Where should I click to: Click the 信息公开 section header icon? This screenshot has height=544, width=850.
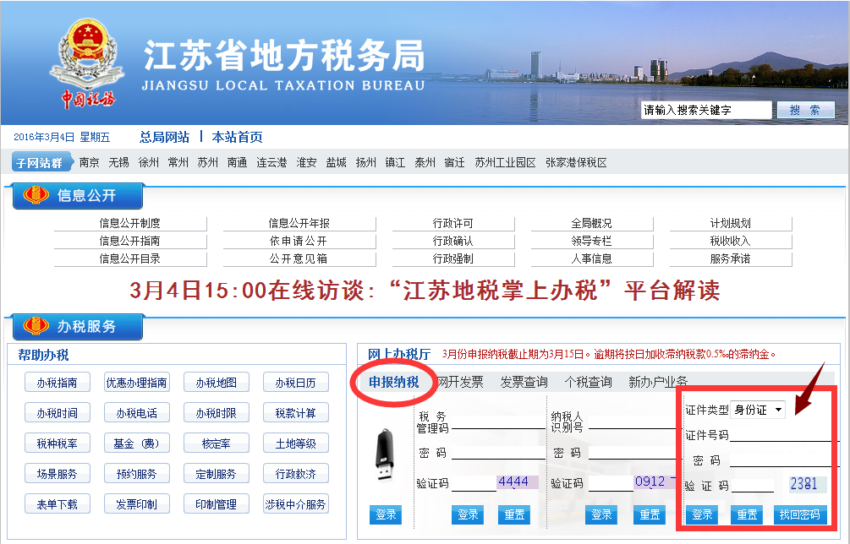[x=36, y=195]
